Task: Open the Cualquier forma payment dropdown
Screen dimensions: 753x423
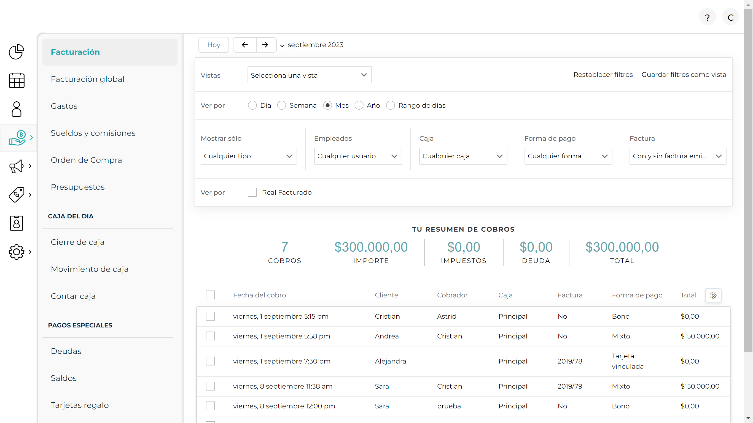Action: click(x=568, y=156)
